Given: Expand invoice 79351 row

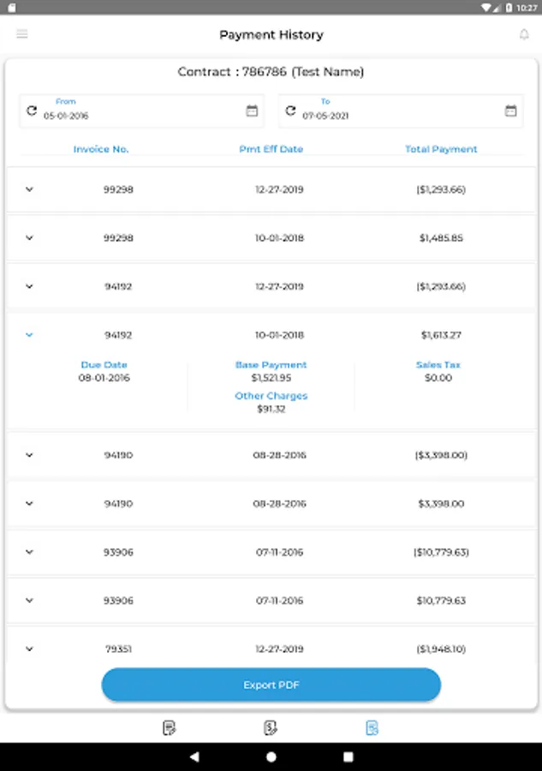Looking at the screenshot, I should [x=30, y=649].
